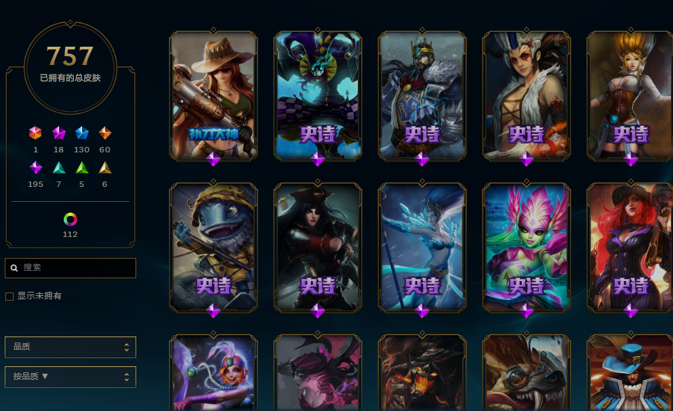Select the fish-in-yellow-raincoat skin card
The image size is (673, 411).
coord(213,248)
